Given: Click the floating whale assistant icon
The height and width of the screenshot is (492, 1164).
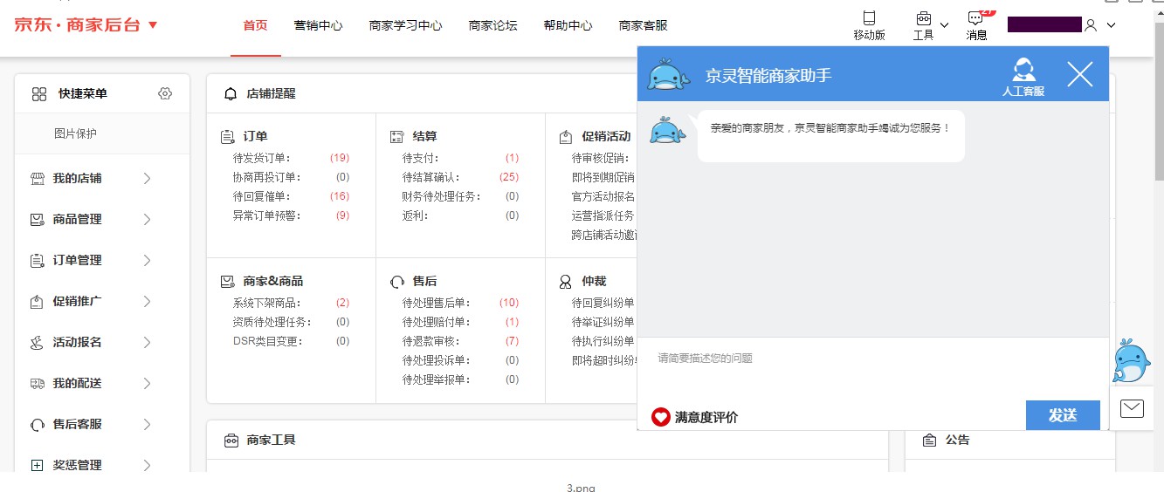Looking at the screenshot, I should click(1131, 360).
